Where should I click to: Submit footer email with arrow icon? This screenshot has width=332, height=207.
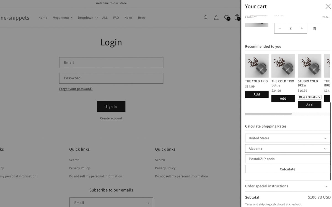(x=148, y=203)
